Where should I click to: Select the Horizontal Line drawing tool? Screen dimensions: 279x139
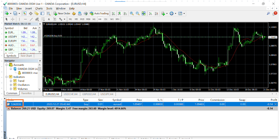(x=25, y=19)
